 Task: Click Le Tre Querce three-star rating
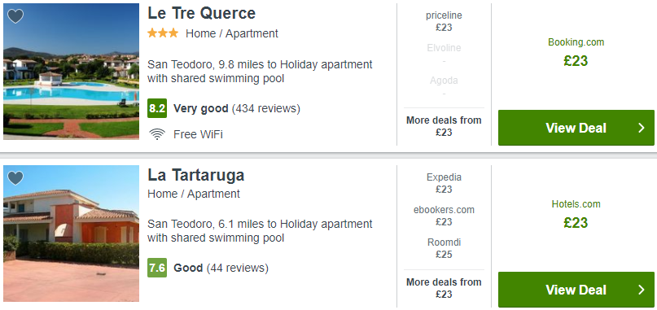pyautogui.click(x=163, y=33)
